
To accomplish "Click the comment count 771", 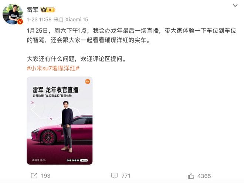I will pyautogui.click(x=126, y=176).
